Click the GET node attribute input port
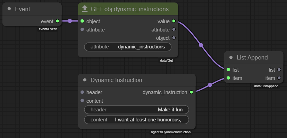 point(82,29)
